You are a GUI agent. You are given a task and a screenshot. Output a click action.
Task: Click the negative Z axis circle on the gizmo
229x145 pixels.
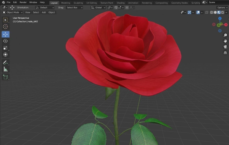point(220,31)
